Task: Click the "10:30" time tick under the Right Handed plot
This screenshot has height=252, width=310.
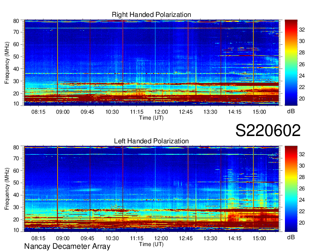Action: click(x=112, y=112)
